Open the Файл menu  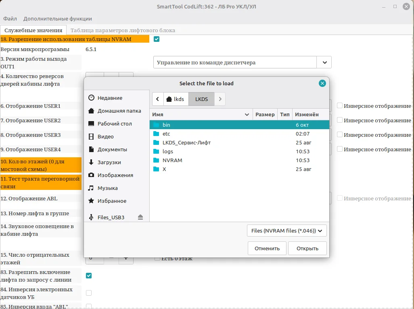point(10,19)
